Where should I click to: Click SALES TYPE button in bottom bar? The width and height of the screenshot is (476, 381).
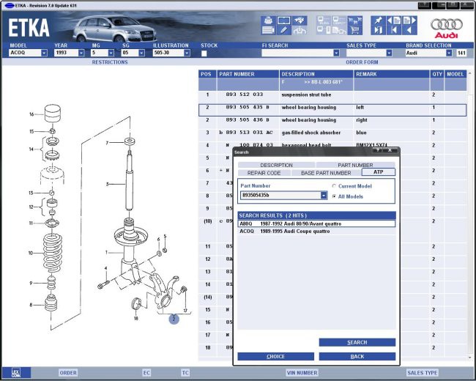point(423,373)
